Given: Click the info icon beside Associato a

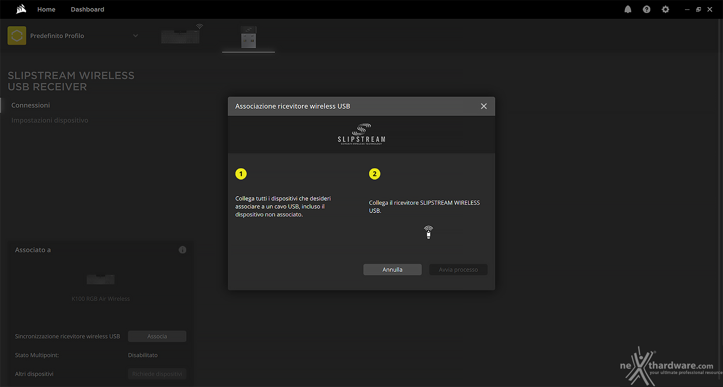Looking at the screenshot, I should tap(183, 250).
